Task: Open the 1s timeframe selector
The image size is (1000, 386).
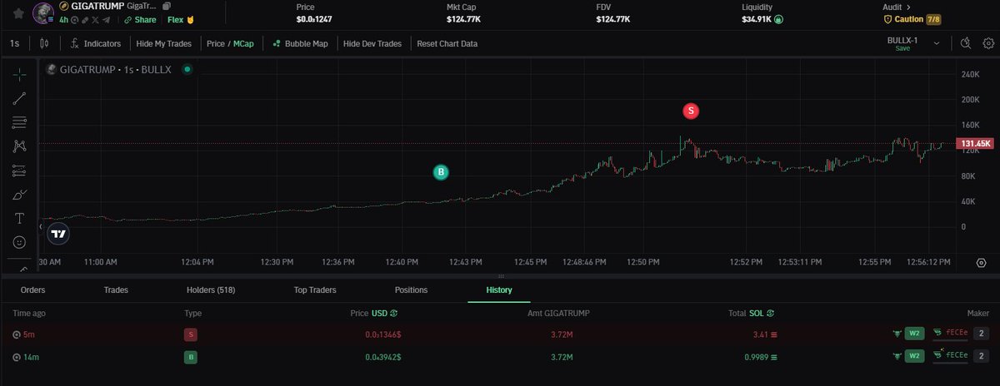Action: point(15,44)
